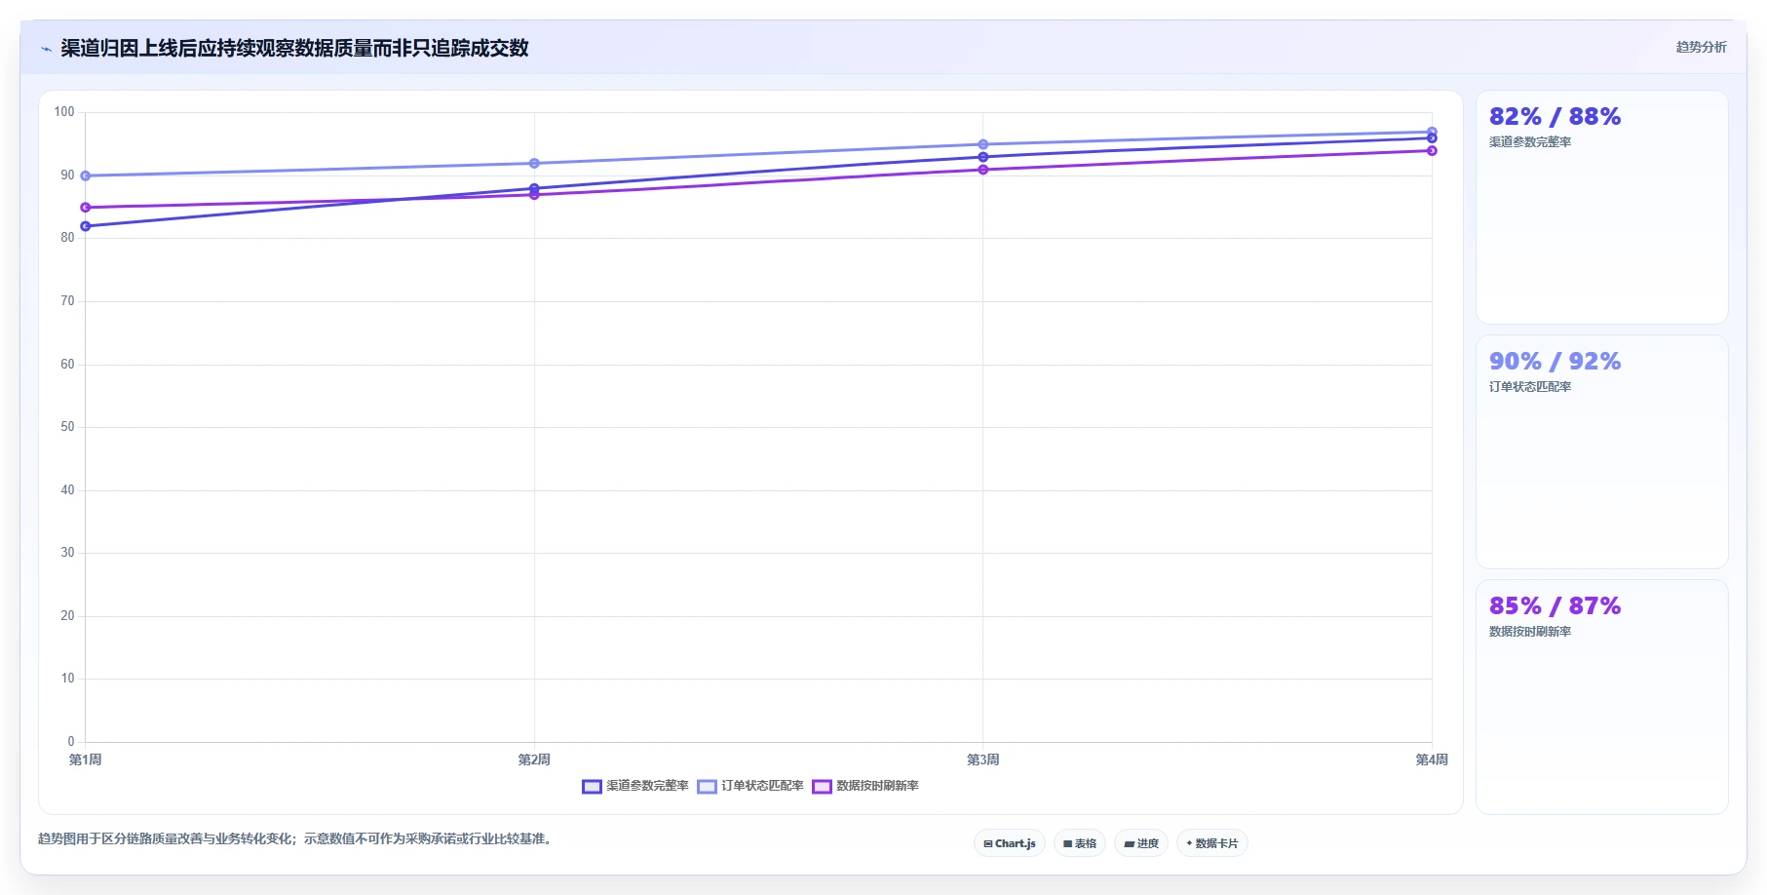1767x895 pixels.
Task: Click the 订单状态匹配率 data point at 第3周
Action: [x=983, y=144]
